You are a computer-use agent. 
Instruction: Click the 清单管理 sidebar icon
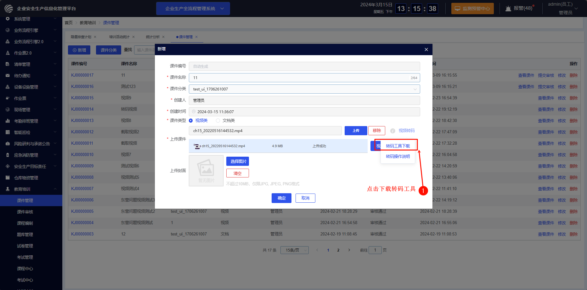pyautogui.click(x=8, y=64)
